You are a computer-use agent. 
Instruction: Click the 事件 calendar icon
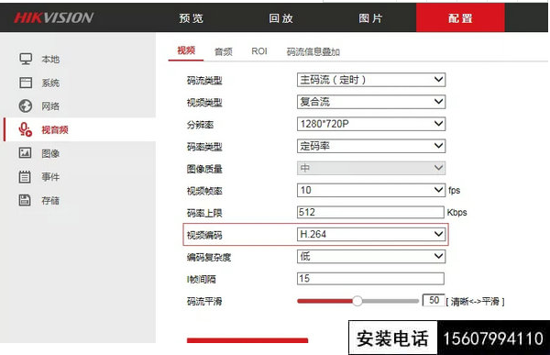(25, 177)
